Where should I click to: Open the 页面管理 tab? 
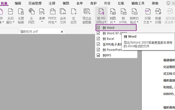pos(35,3)
